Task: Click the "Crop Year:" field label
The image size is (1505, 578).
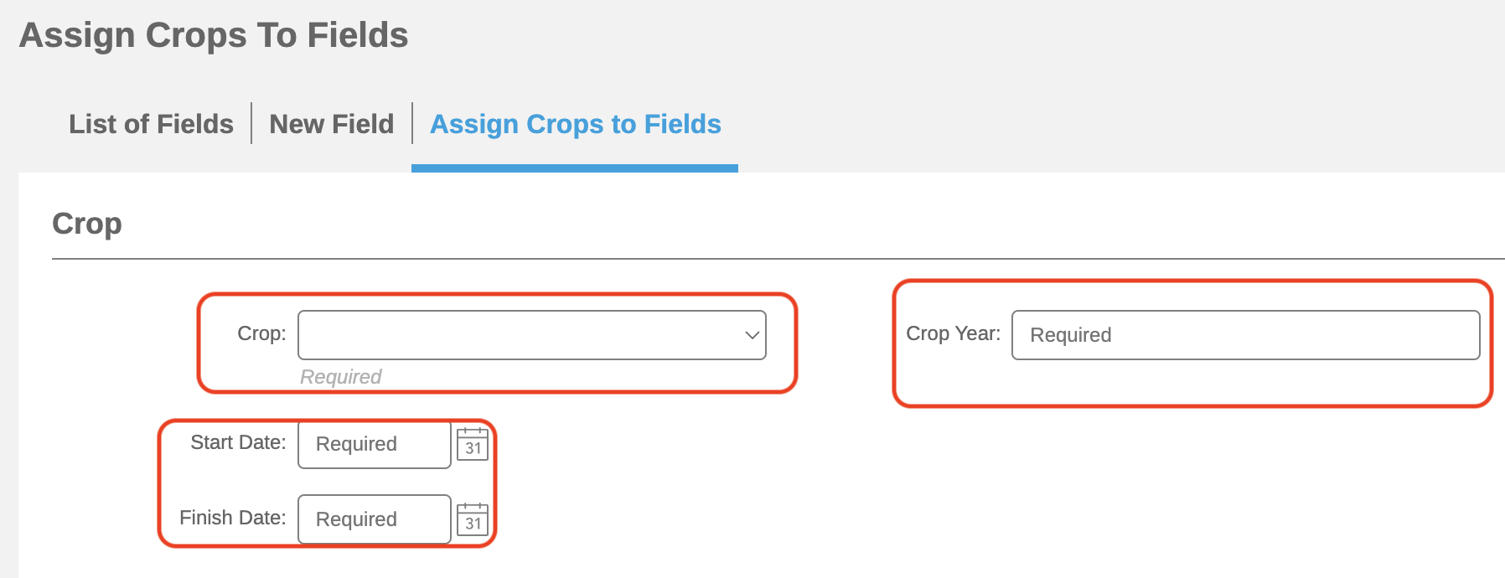Action: 953,333
